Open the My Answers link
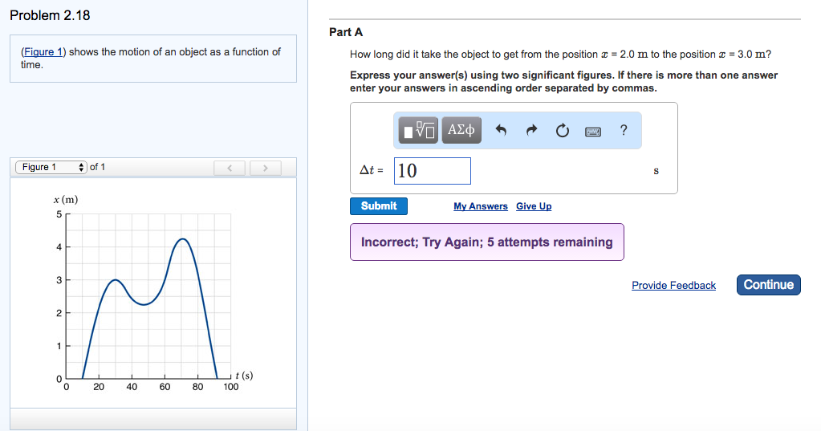This screenshot has height=431, width=821. [480, 206]
